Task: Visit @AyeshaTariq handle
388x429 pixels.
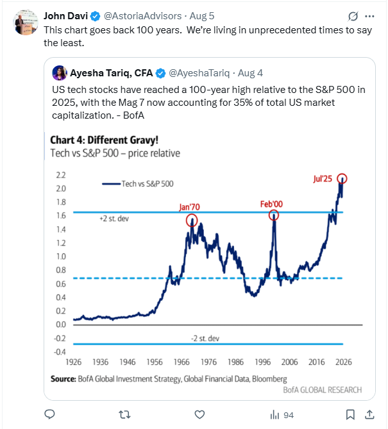Action: tap(199, 73)
